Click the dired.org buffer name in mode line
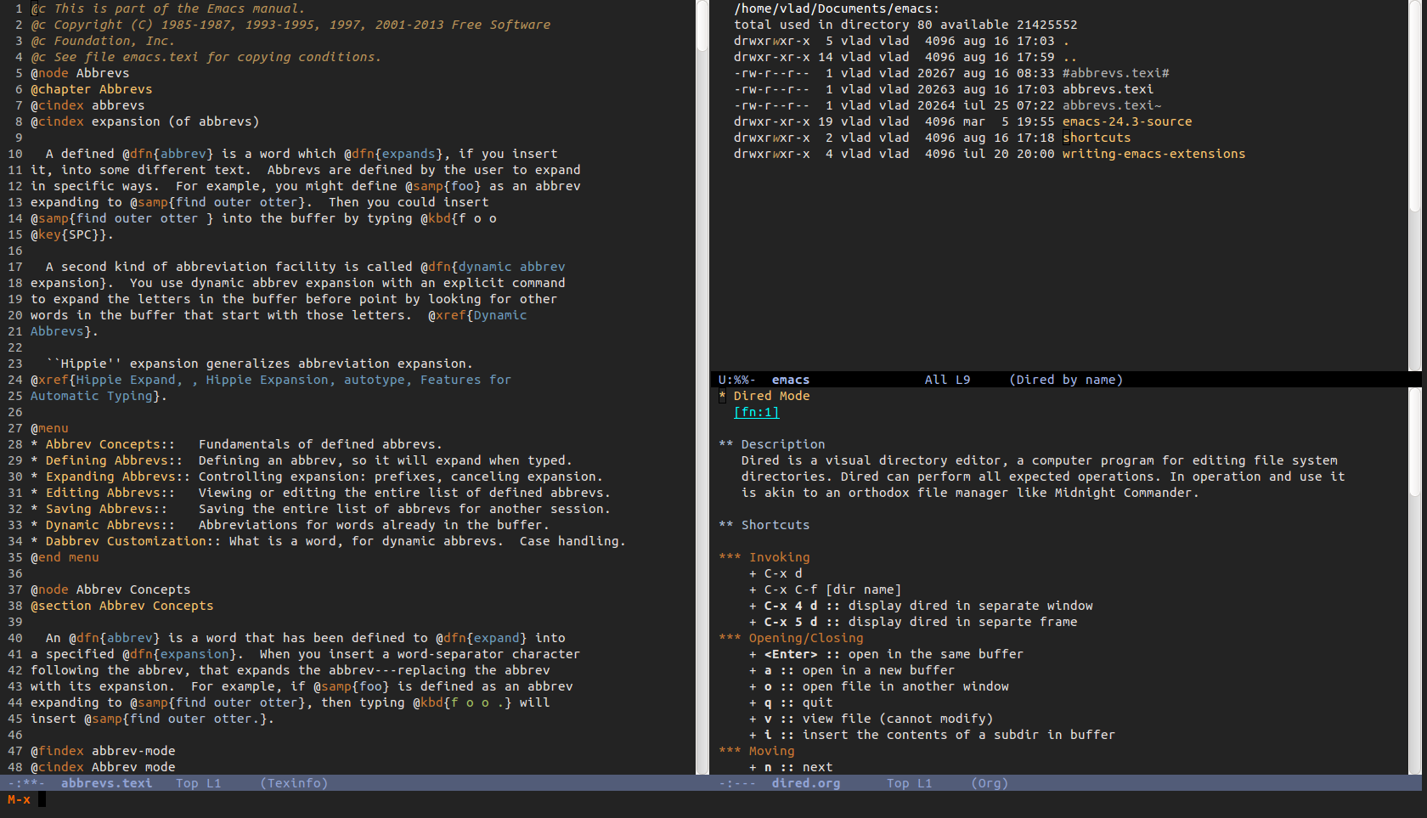 click(x=805, y=783)
